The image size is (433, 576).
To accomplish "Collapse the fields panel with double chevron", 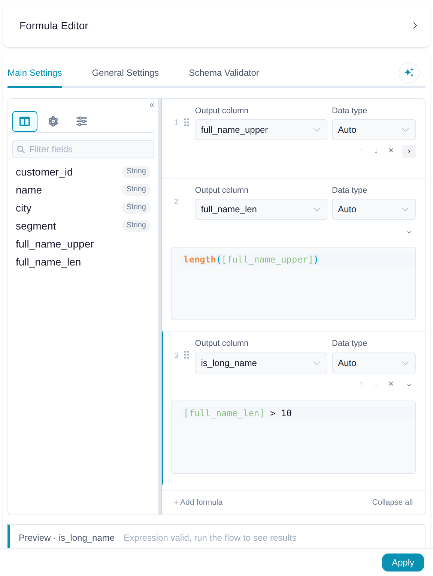I will click(x=152, y=105).
